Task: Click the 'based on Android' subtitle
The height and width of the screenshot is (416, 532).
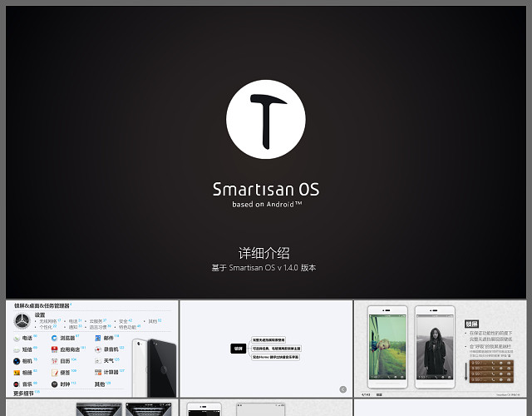Action: click(x=267, y=205)
